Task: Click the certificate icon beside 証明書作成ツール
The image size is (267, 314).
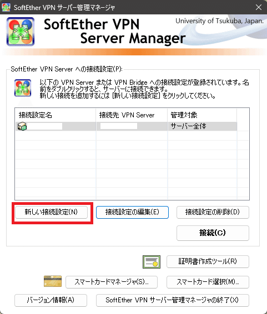Action: coord(152,262)
